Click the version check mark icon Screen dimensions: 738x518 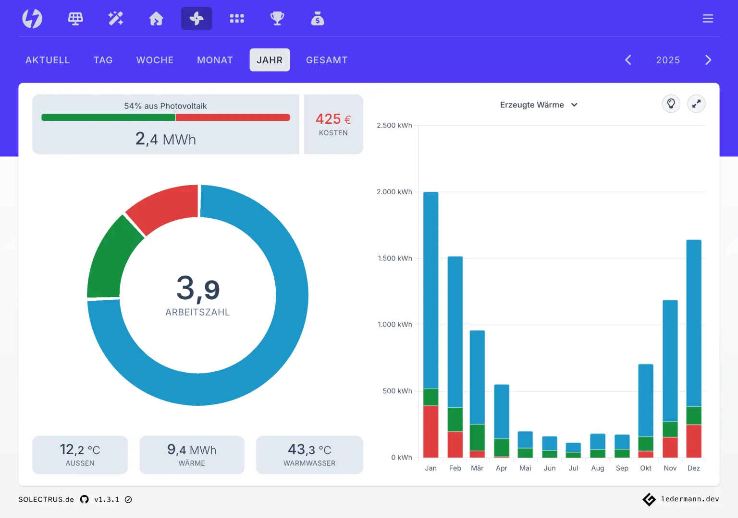tap(128, 499)
